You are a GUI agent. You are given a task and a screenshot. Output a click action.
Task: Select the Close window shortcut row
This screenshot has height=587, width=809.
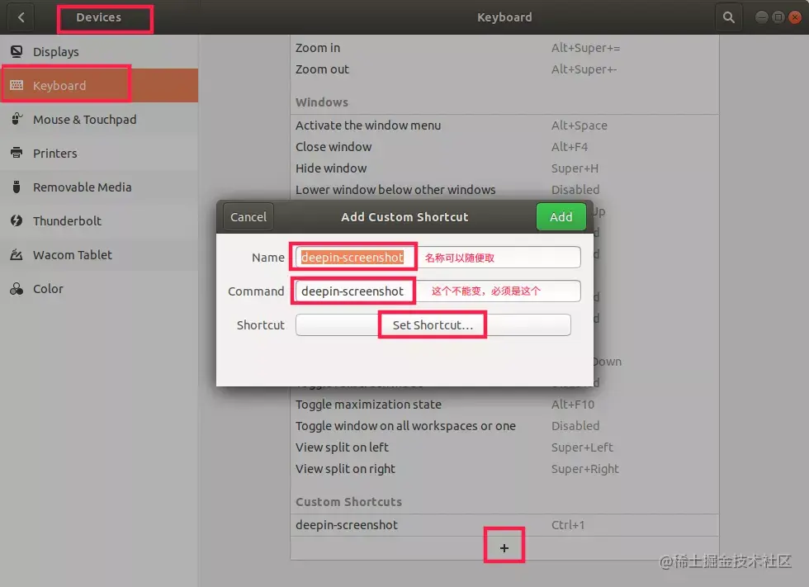(x=504, y=147)
